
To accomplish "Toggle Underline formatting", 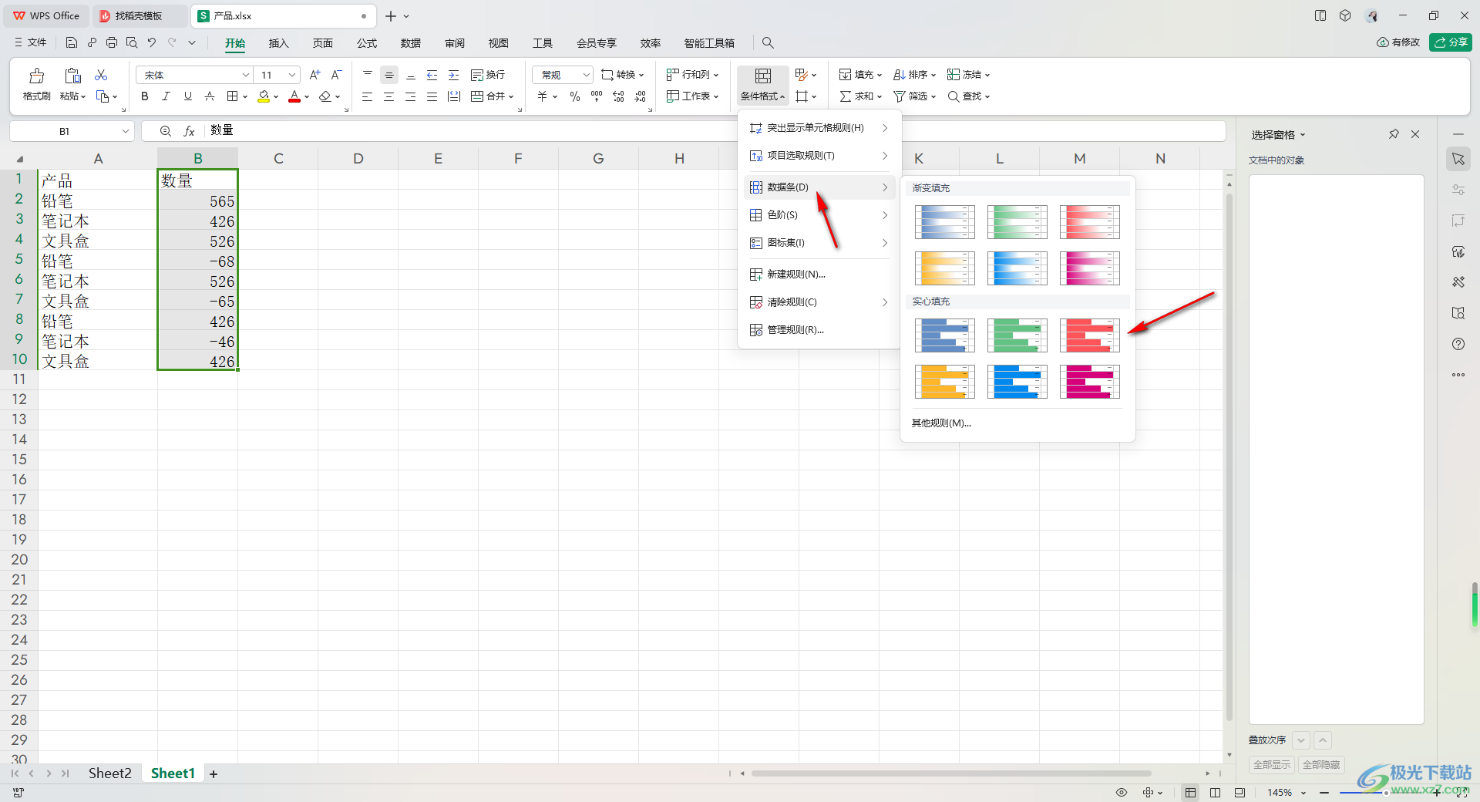I will (187, 96).
